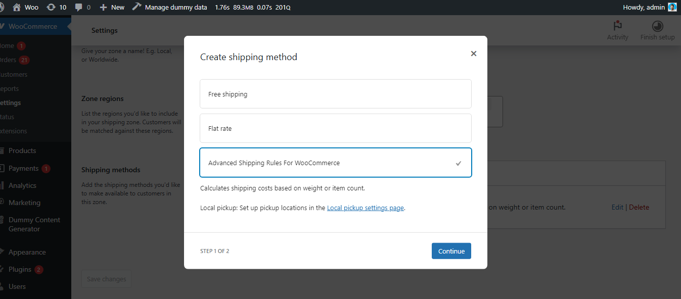Select the Flat rate method
This screenshot has height=299, width=681.
[x=336, y=128]
